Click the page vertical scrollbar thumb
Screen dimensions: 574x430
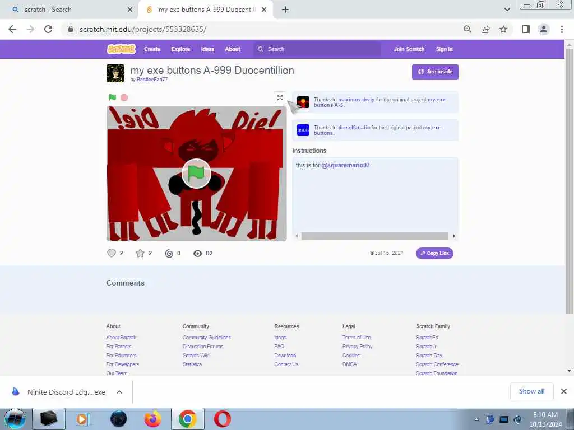click(x=569, y=181)
